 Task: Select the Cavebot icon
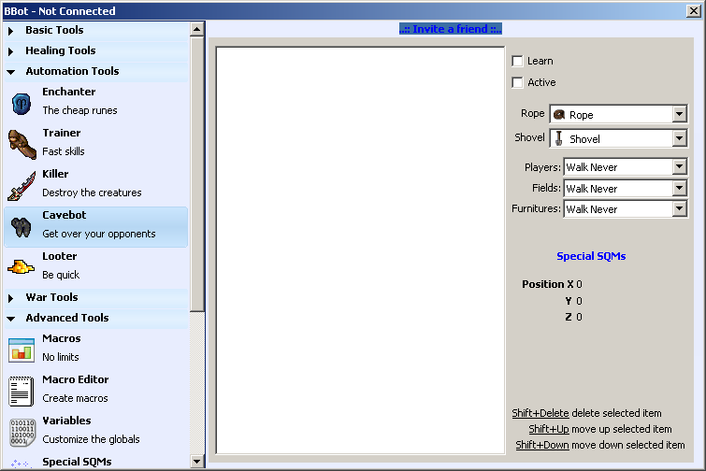[x=22, y=226]
